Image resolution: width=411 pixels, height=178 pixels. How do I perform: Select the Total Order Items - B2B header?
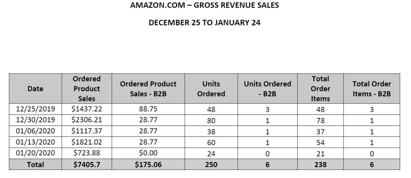tap(372, 89)
